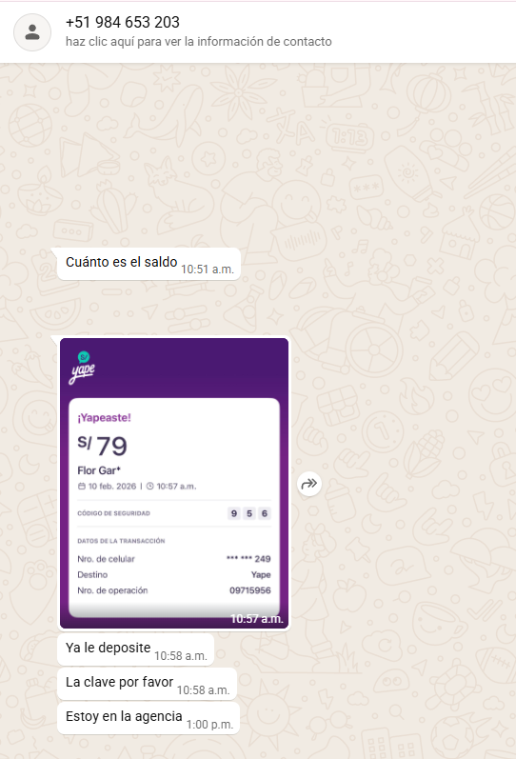Click the Yape logo in the receipt image
This screenshot has width=516, height=759.
(82, 368)
